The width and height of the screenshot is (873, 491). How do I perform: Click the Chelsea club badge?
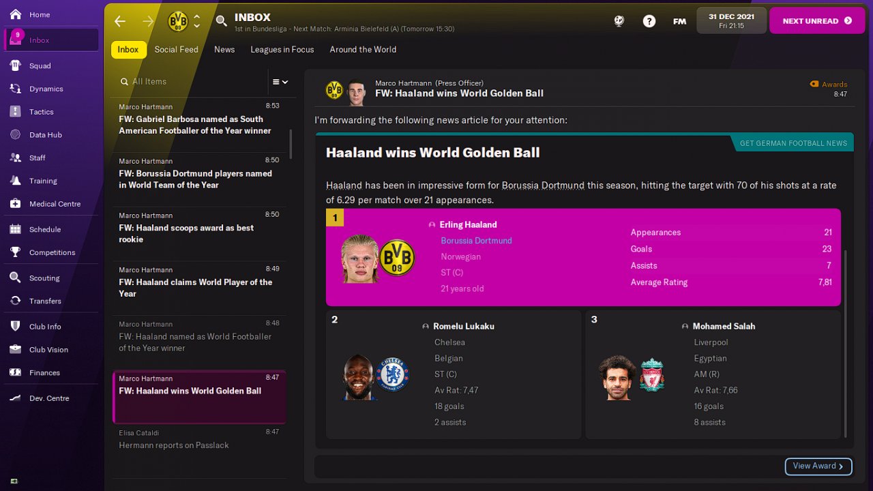pyautogui.click(x=392, y=375)
